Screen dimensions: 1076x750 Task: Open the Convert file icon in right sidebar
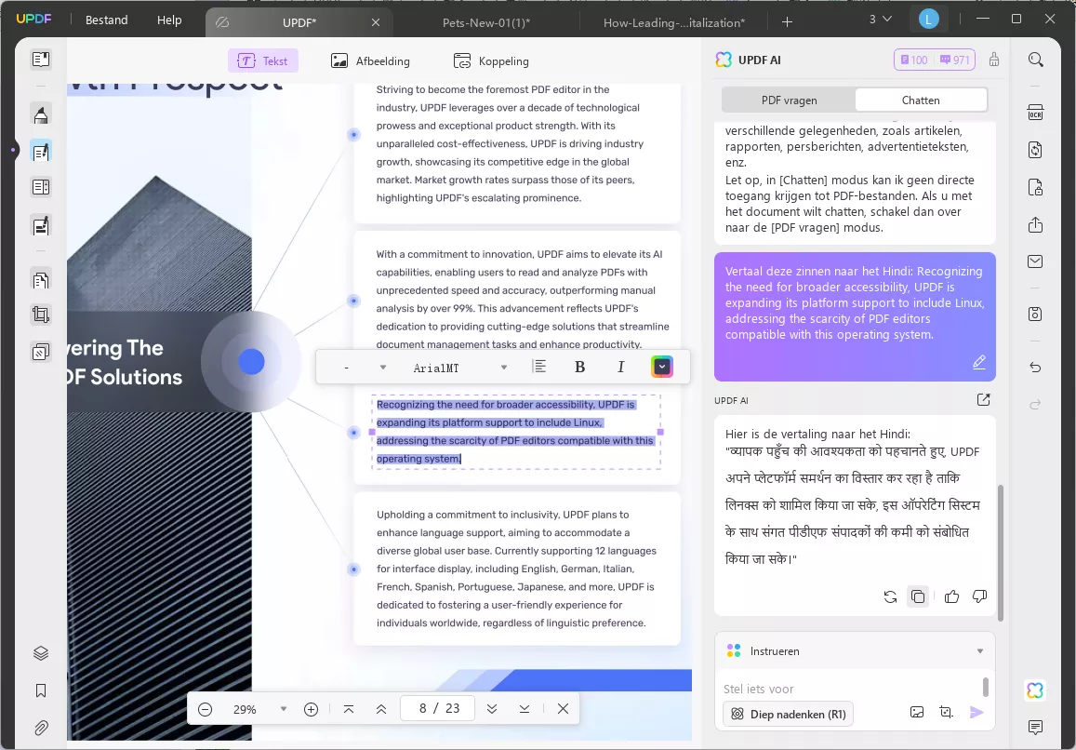click(1035, 150)
